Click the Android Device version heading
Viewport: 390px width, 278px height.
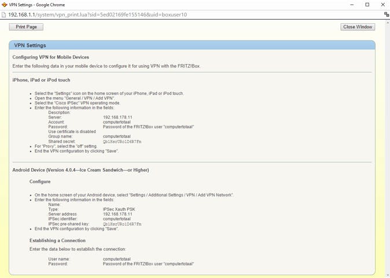(80, 170)
